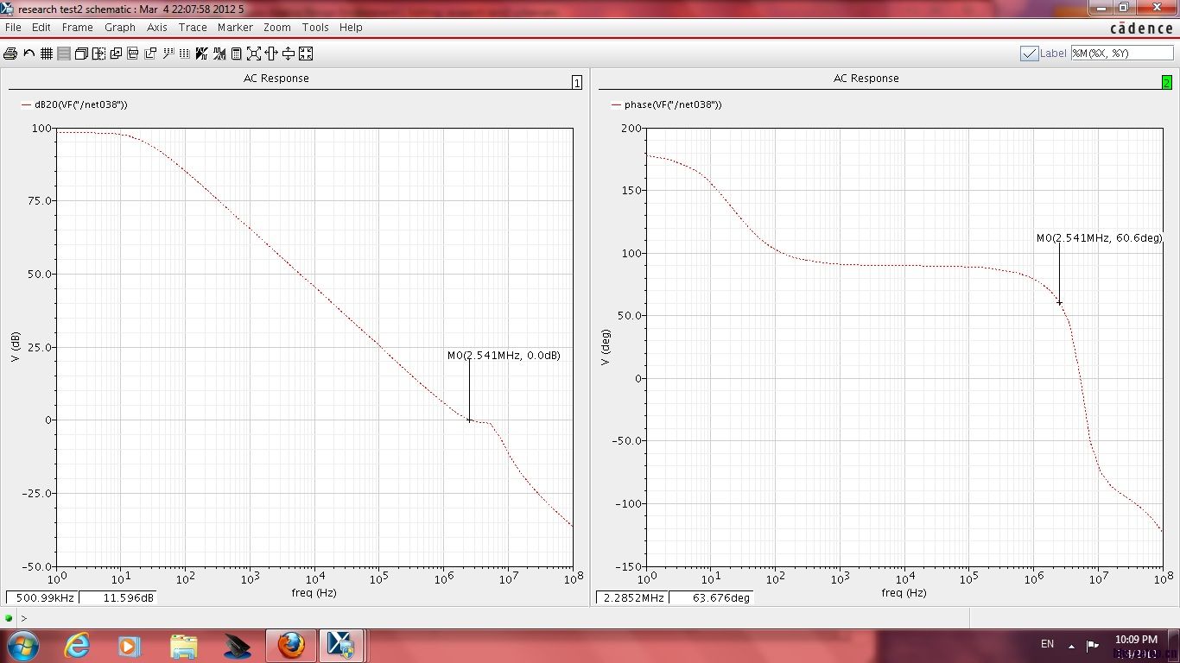1180x663 pixels.
Task: Click the 2.2852MHz status readout
Action: pos(631,597)
